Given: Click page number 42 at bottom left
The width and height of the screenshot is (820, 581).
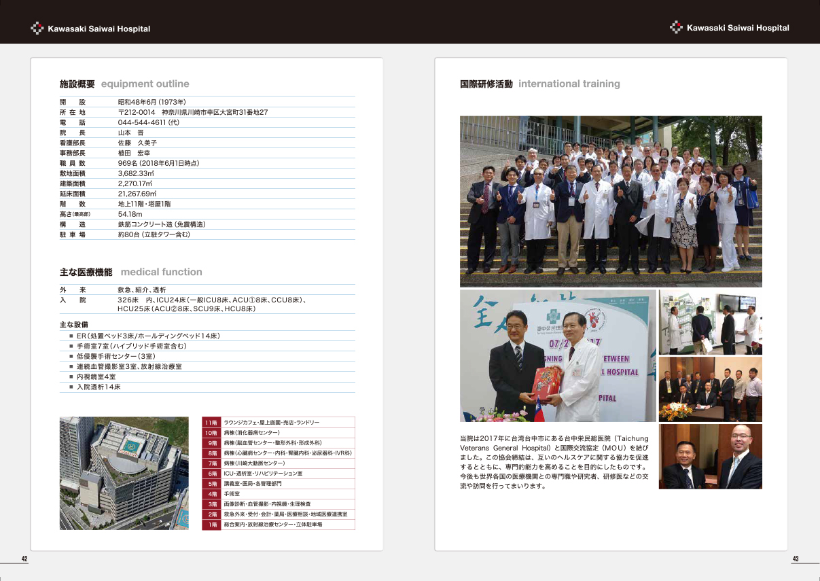Looking at the screenshot, I should click(x=24, y=559).
